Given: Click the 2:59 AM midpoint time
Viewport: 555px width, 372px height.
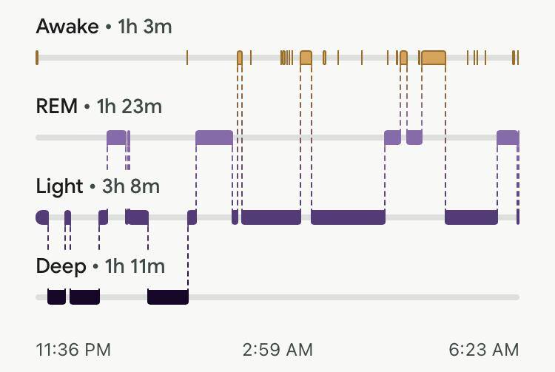Looking at the screenshot, I should point(277,349).
